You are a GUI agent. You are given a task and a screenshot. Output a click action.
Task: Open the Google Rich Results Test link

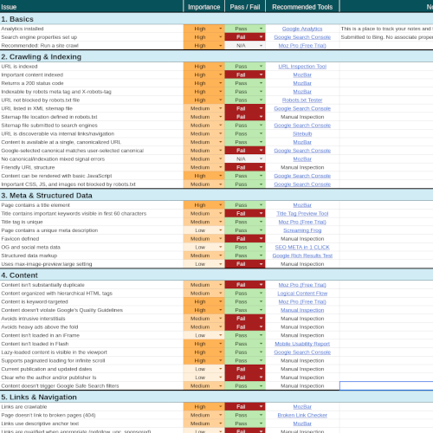tap(302, 255)
